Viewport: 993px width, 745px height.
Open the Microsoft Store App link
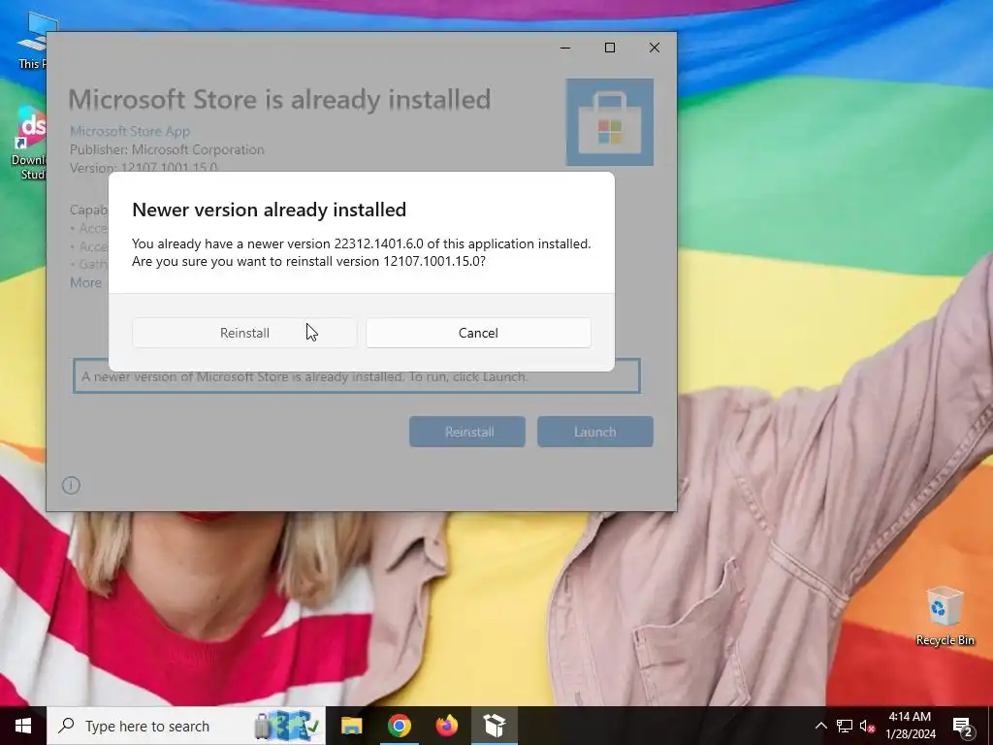point(130,131)
